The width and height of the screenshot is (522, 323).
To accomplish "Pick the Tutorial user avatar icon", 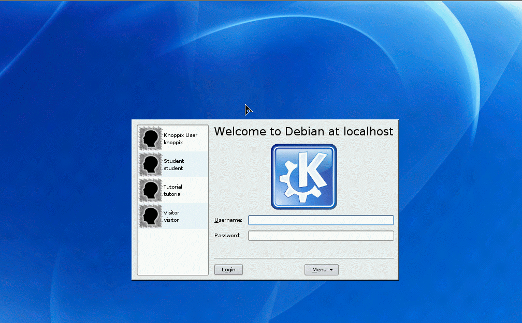I will click(150, 190).
